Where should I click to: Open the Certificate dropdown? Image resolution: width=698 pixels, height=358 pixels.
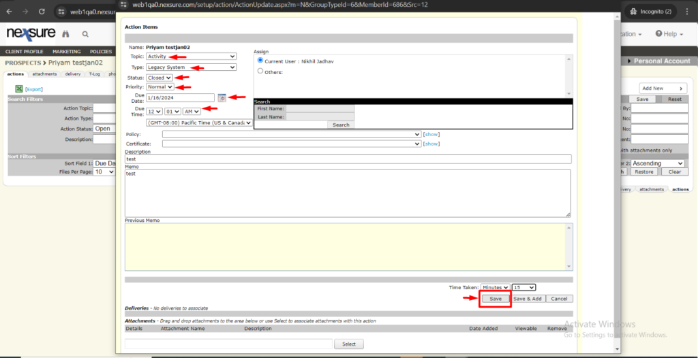pyautogui.click(x=292, y=144)
